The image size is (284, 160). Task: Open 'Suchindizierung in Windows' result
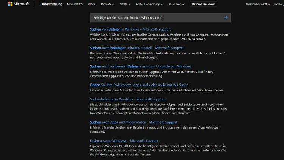127,99
